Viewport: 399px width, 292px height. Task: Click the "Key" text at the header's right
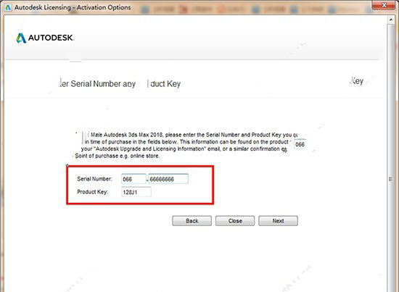[357, 81]
